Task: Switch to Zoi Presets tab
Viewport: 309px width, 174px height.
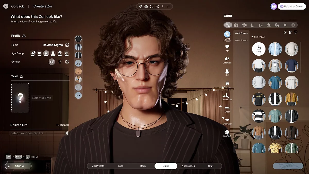Action: [98, 166]
